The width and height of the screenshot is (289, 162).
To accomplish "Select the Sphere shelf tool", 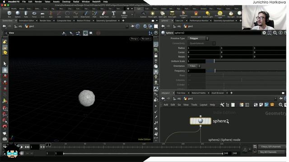I will click(18, 14).
